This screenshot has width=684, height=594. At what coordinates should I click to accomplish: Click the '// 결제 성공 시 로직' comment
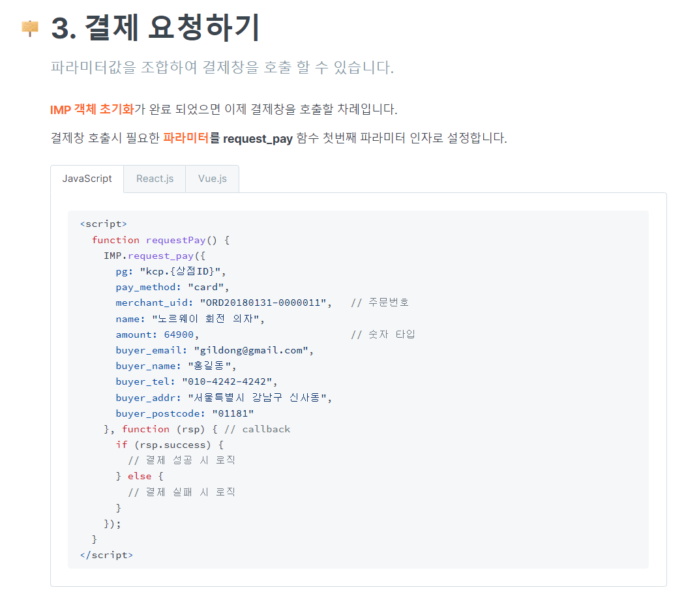(181, 460)
